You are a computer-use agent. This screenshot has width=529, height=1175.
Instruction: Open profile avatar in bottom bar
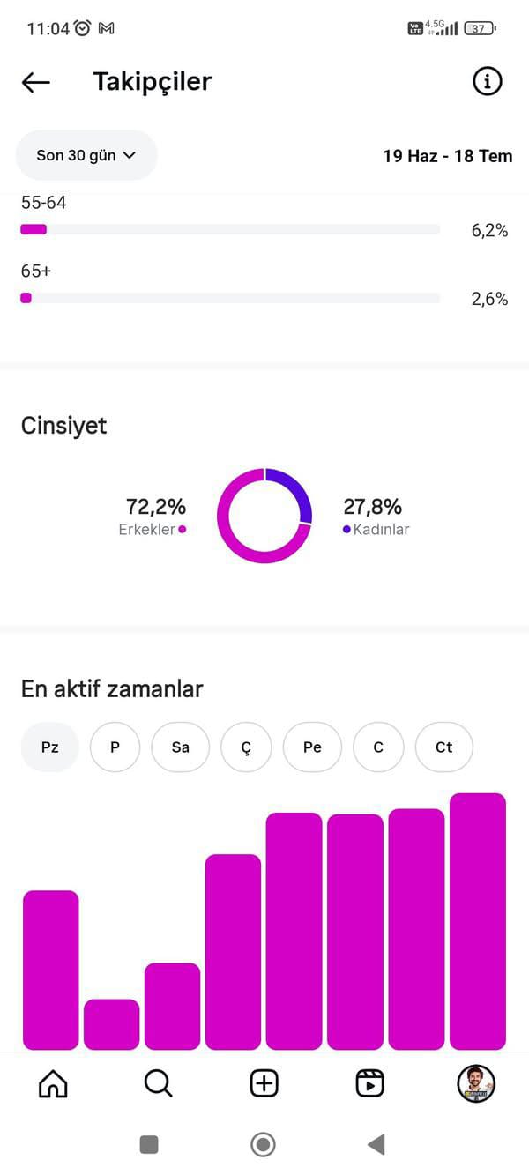tap(476, 1083)
